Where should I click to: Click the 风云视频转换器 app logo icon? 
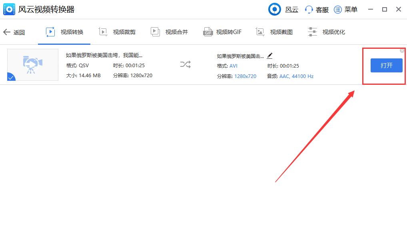(9, 9)
